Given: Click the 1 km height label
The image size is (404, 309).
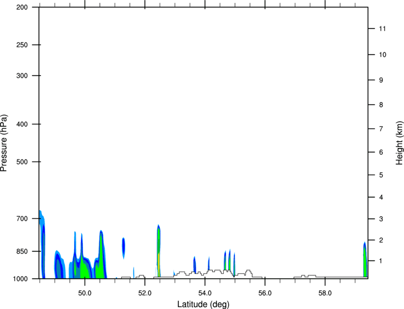Looking at the screenshot, I should coord(381,261).
